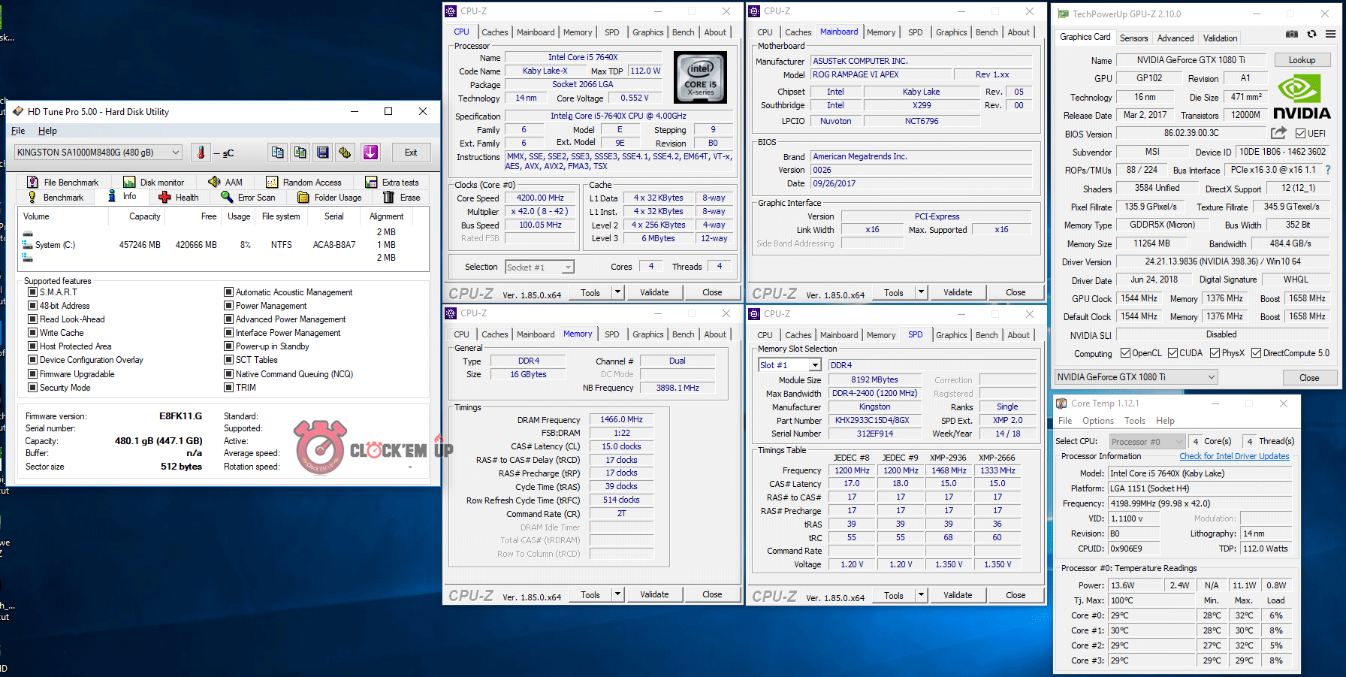
Task: Take a GPU-Z screenshot with the camera icon
Action: tap(1291, 35)
